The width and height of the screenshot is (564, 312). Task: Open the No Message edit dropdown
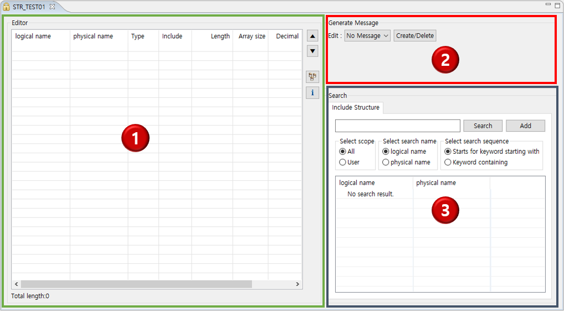(x=367, y=35)
